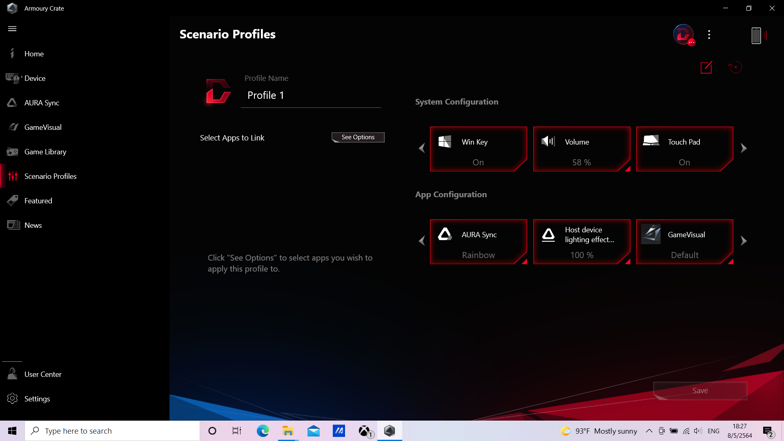Viewport: 784px width, 441px height.
Task: Click the Save button
Action: (700, 391)
